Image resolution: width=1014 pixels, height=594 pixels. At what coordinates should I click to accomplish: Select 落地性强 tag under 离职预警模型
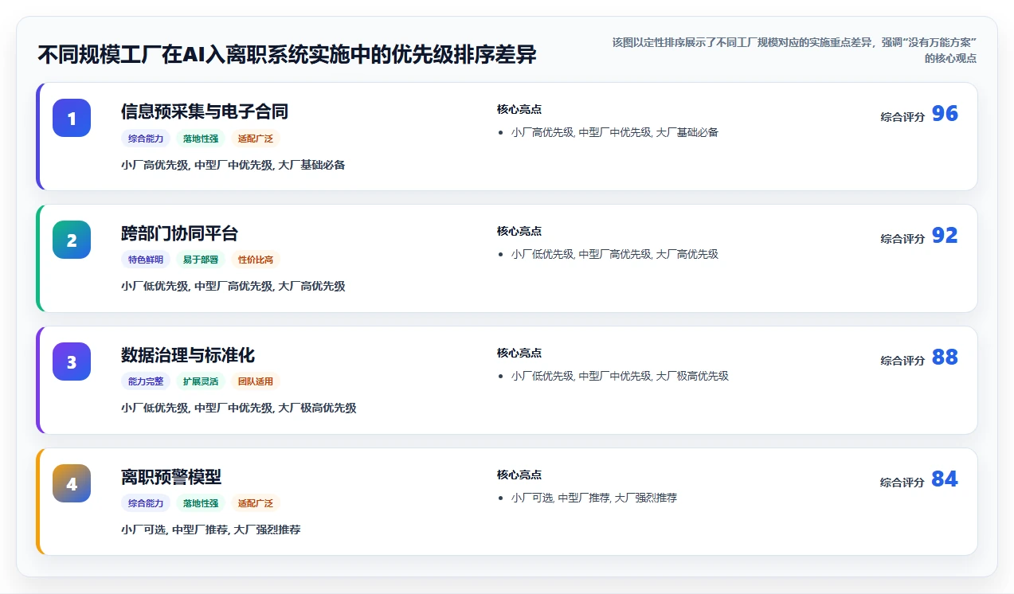201,503
